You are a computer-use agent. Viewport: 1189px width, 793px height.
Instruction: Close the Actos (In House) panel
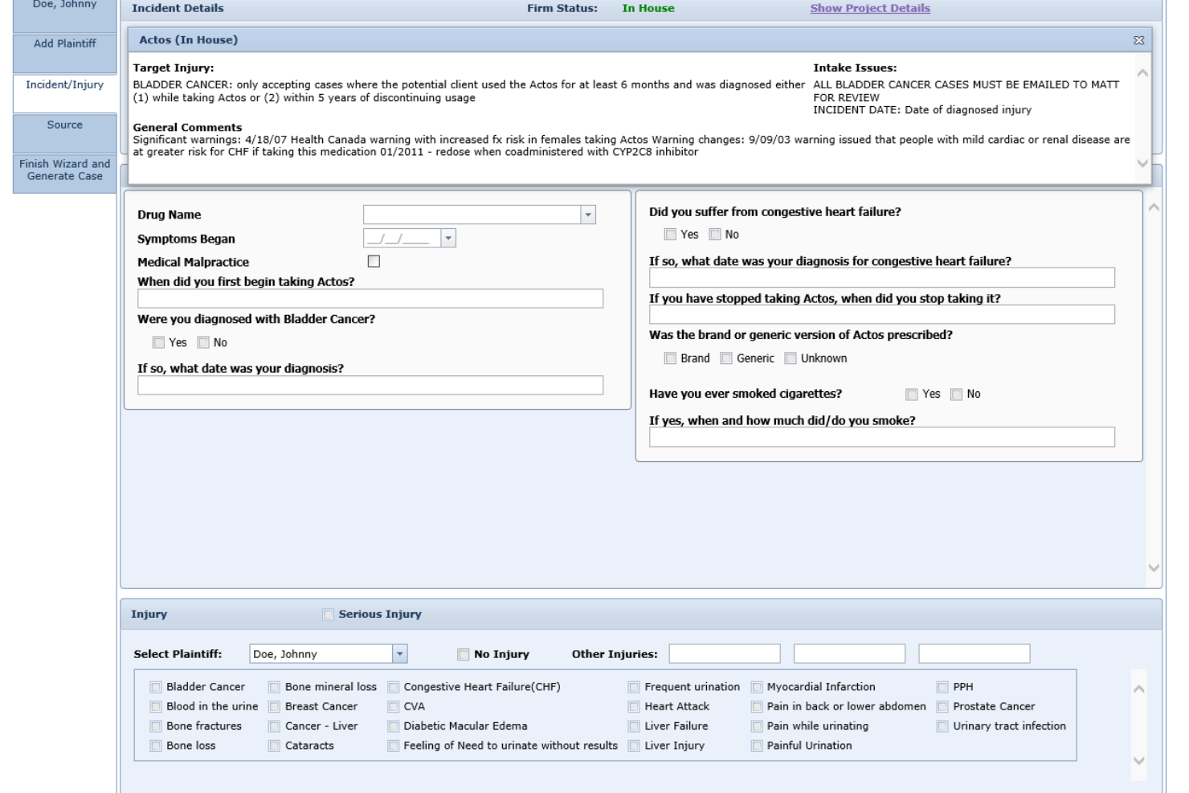click(1138, 40)
